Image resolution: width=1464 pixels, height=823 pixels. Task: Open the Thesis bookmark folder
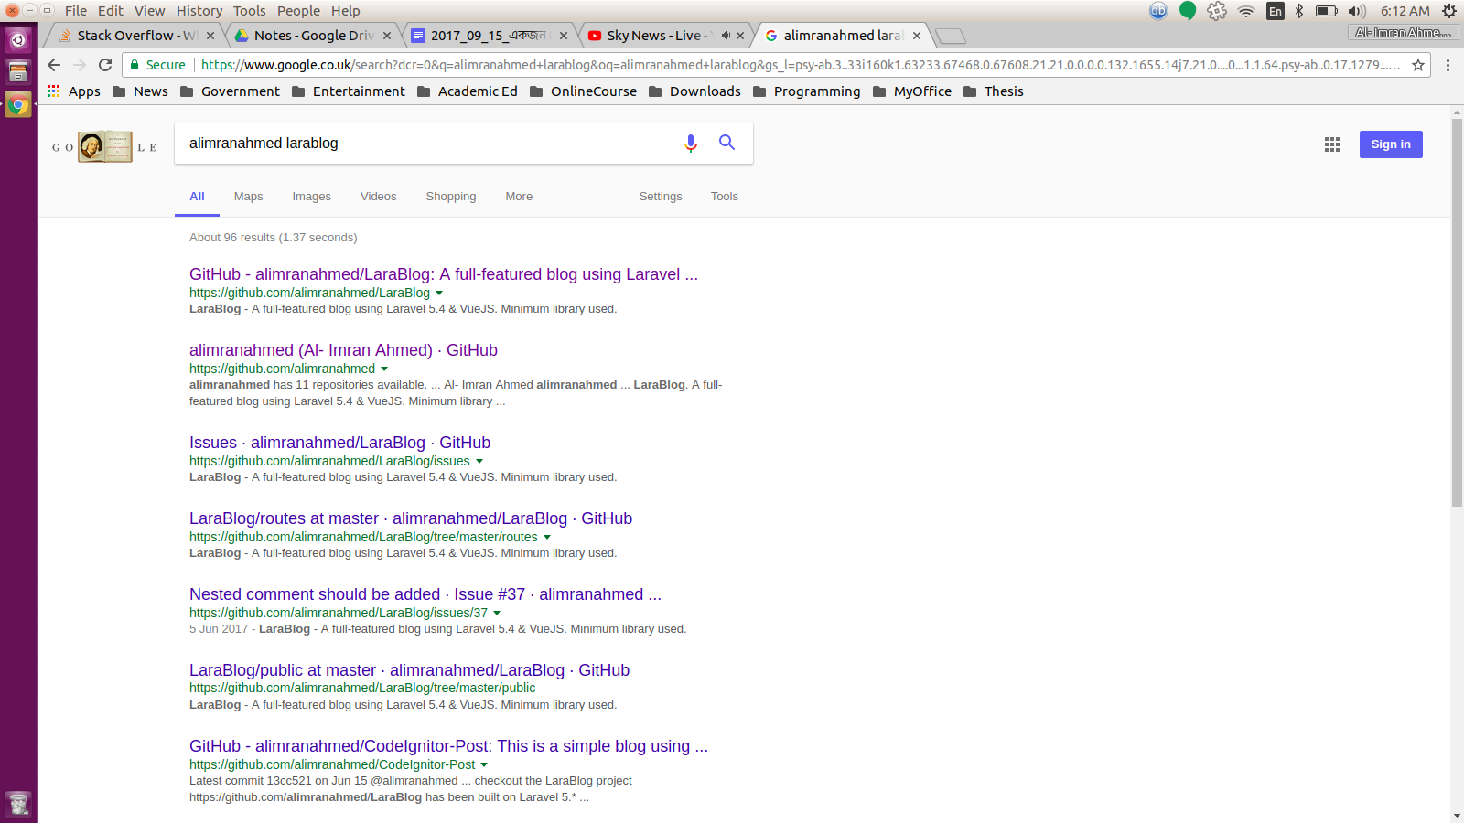tap(993, 91)
